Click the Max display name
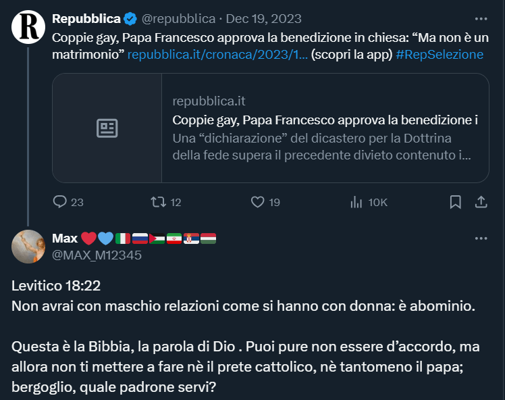The width and height of the screenshot is (505, 400). [65, 239]
